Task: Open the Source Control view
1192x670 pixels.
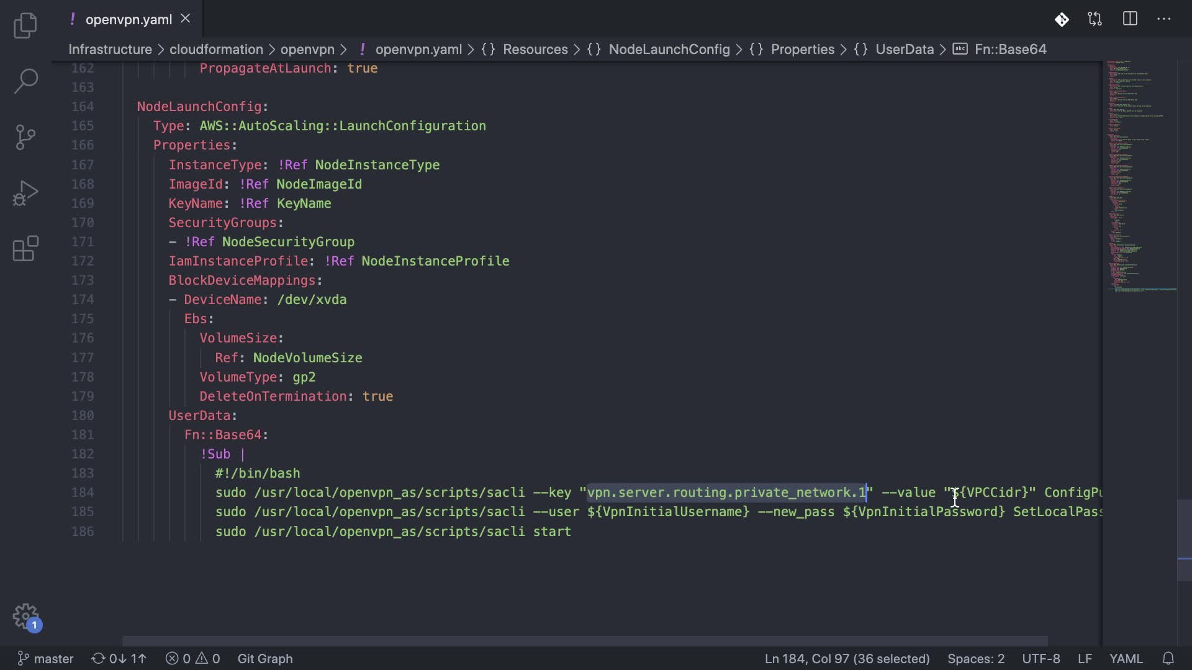Action: point(25,137)
